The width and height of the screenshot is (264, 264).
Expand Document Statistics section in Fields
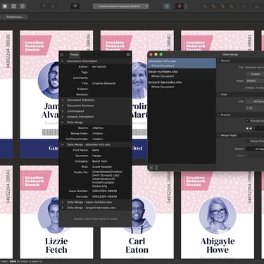pos(63,100)
